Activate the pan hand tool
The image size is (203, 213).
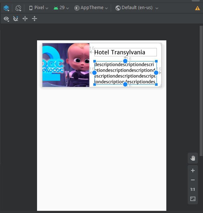coord(193,158)
